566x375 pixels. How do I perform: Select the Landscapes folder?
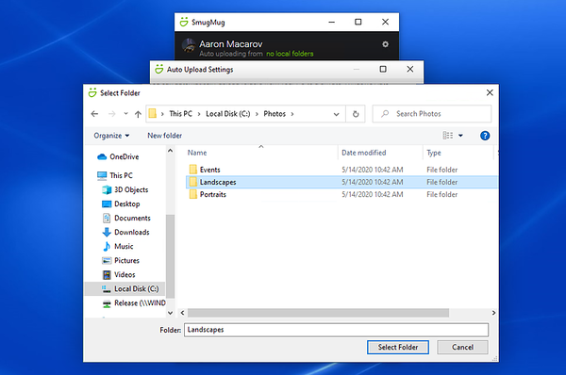tap(341, 182)
